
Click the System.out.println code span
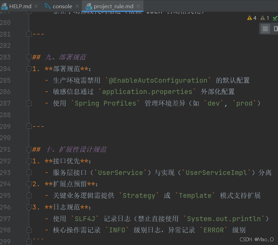(x=224, y=219)
